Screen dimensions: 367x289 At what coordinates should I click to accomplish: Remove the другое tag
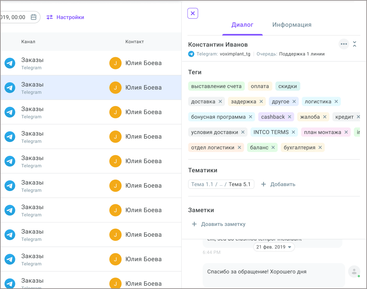[x=294, y=101]
